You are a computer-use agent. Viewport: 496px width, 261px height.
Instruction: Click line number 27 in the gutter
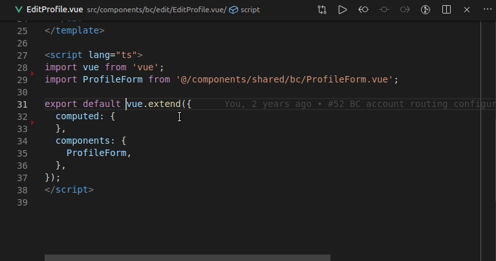tap(22, 55)
